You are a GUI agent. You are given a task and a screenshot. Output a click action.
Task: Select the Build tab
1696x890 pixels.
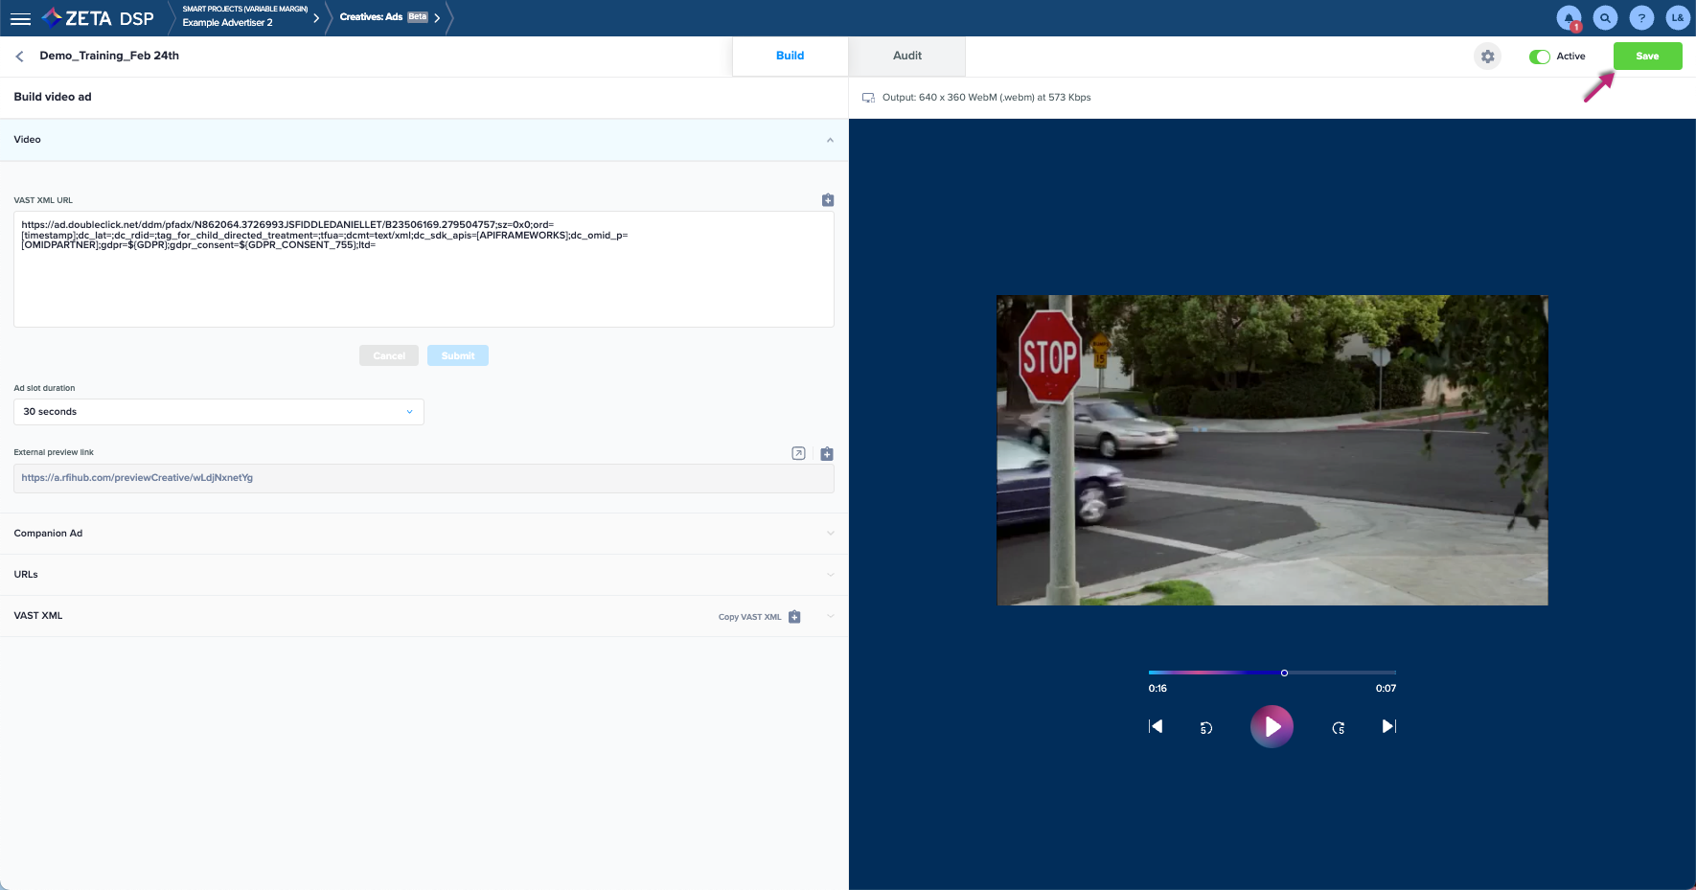click(x=790, y=56)
